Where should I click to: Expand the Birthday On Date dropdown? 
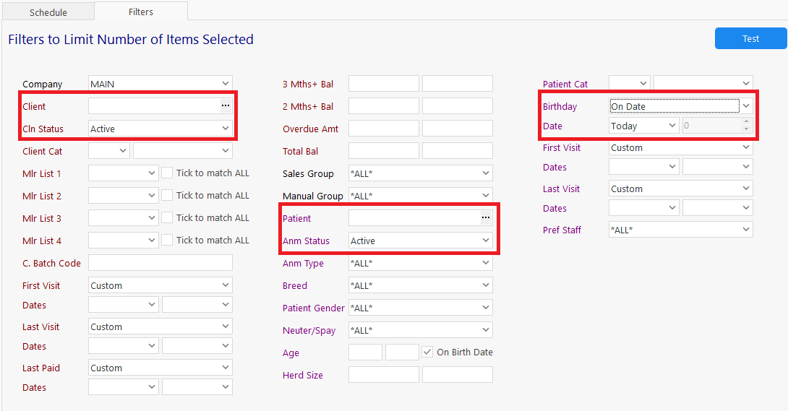pyautogui.click(x=746, y=106)
